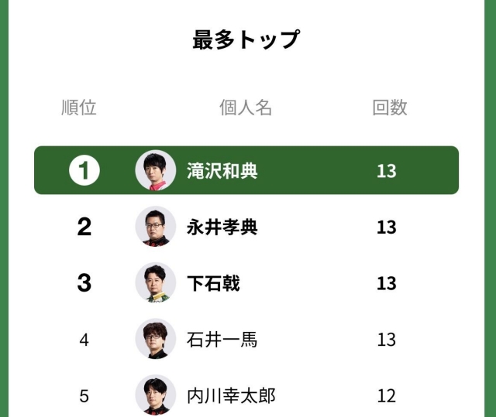Click 内川幸太郎's avatar photo

coord(156,395)
